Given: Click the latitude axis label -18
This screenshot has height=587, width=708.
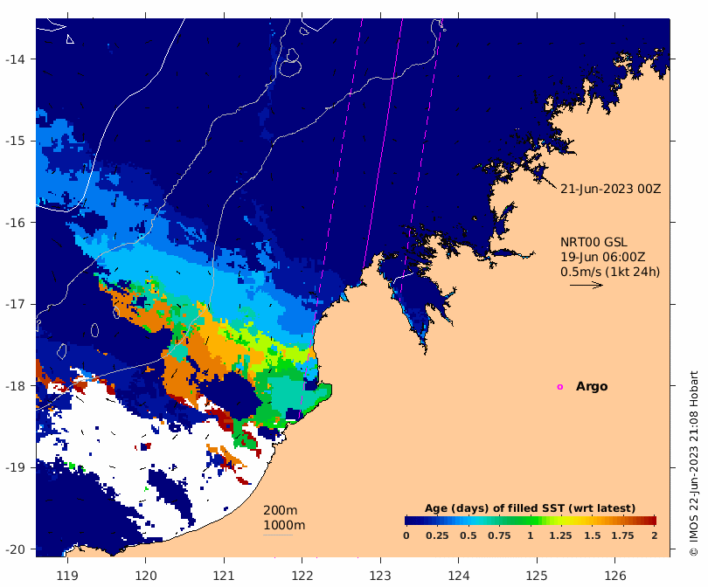Looking at the screenshot, I should click(15, 386).
